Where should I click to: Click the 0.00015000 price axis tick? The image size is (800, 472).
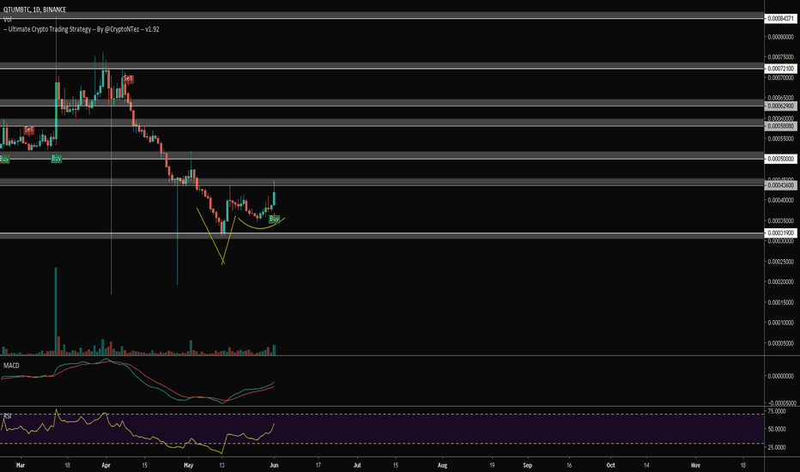(x=780, y=302)
